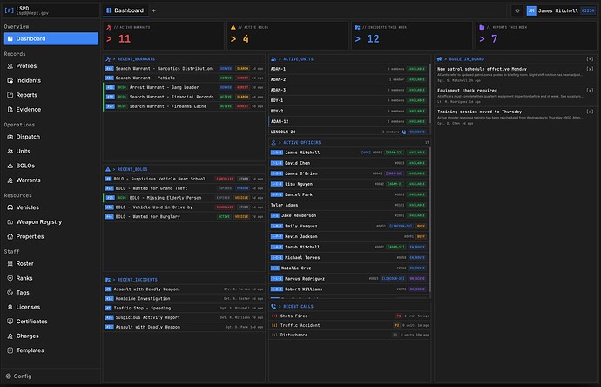Image resolution: width=601 pixels, height=387 pixels.
Task: Click the JM user avatar badge
Action: 530,10
